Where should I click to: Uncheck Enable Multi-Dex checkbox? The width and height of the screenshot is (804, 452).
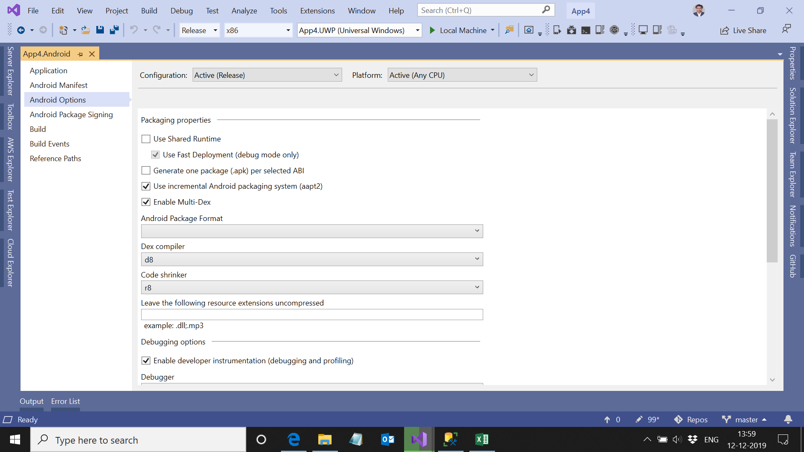146,202
